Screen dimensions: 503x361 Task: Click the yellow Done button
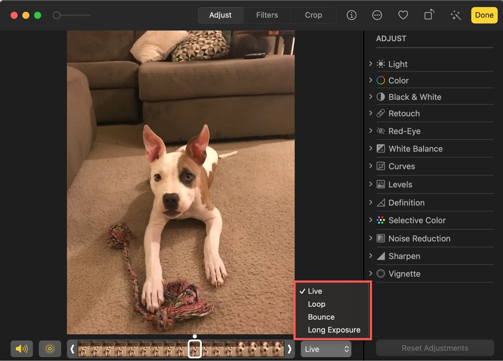tap(484, 15)
